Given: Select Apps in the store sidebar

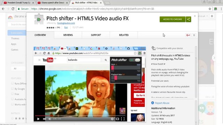Looking at the screenshot, I should click(x=14, y=44).
